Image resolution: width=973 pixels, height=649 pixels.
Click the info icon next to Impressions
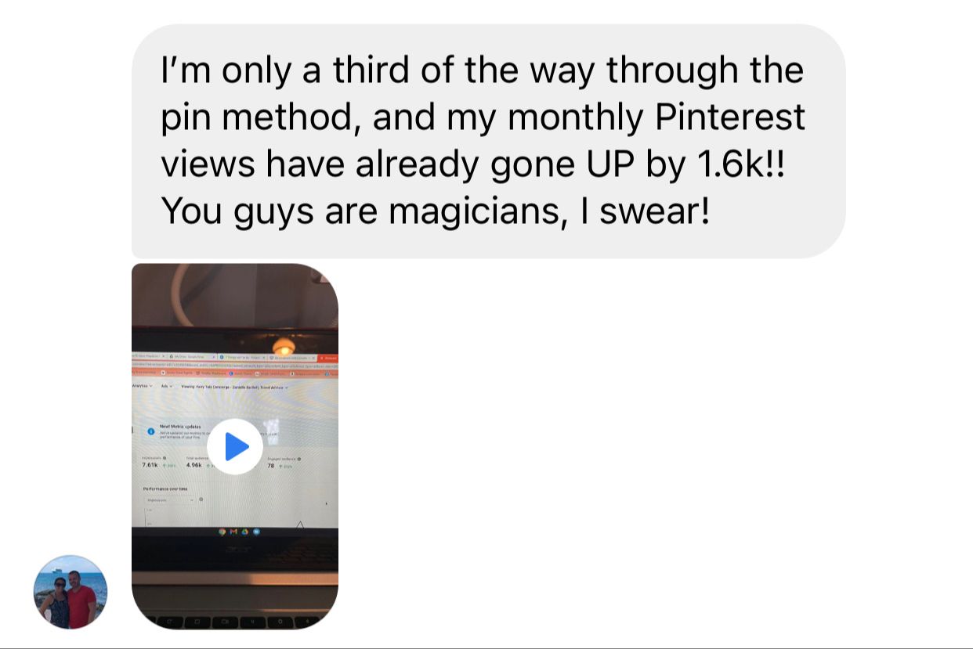pyautogui.click(x=165, y=458)
